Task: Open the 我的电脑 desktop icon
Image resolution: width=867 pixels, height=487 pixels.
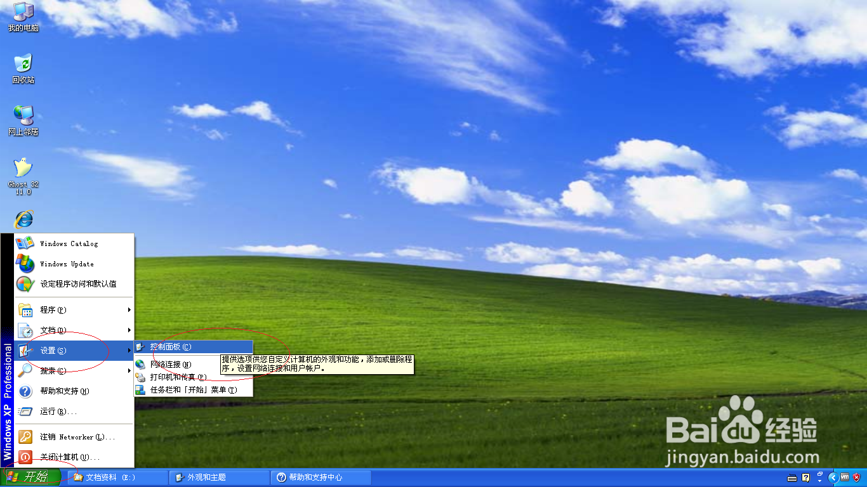Action: pyautogui.click(x=23, y=17)
